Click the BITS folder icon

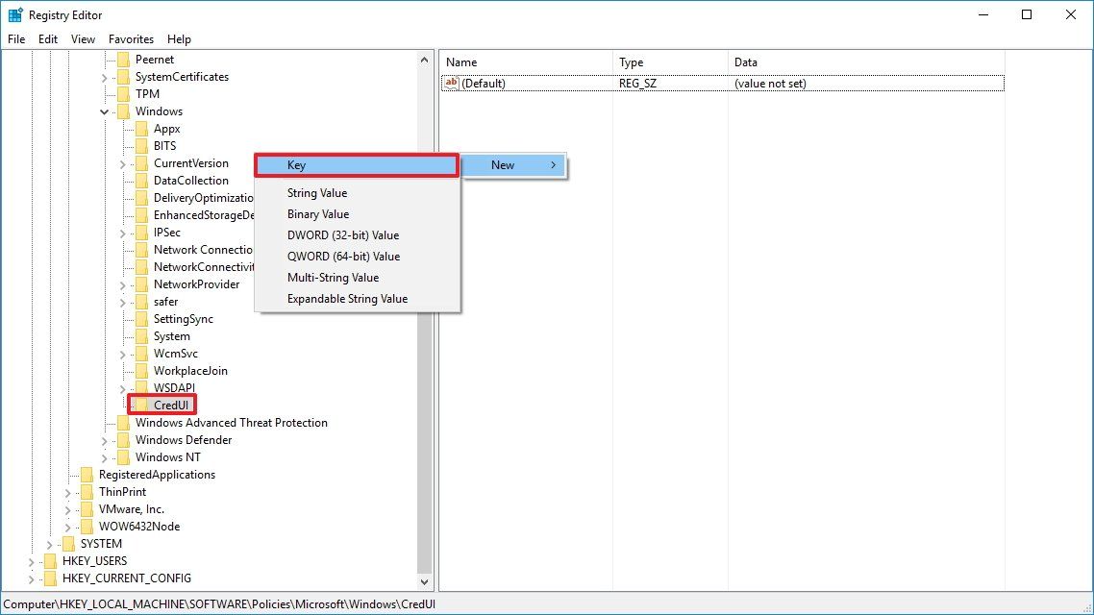pos(142,145)
